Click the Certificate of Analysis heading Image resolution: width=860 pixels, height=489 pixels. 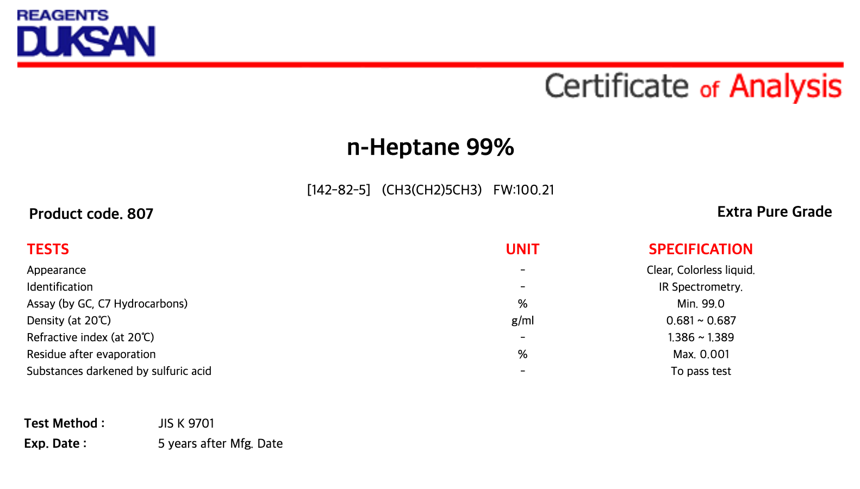[694, 87]
